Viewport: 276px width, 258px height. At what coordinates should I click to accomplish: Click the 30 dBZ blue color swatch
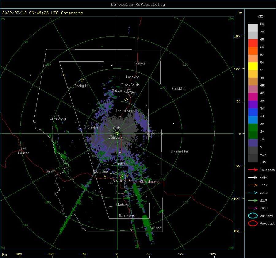(253, 120)
